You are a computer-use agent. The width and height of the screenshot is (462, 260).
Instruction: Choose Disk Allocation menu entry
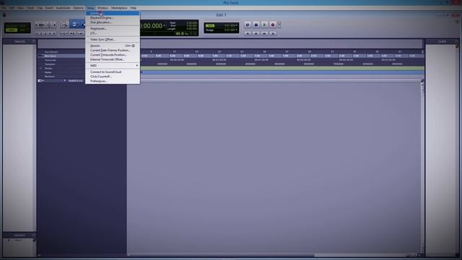click(x=113, y=22)
